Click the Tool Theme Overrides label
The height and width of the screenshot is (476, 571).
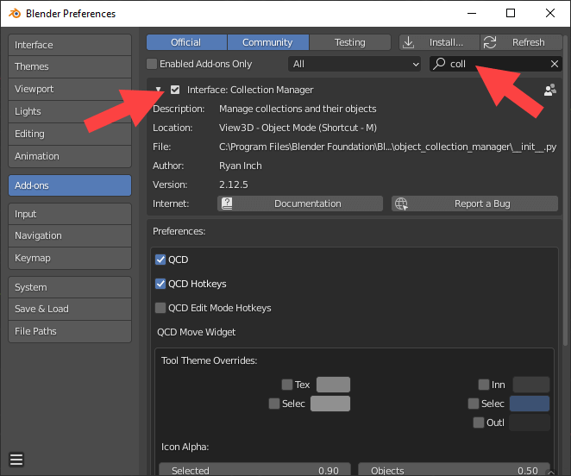click(x=210, y=360)
